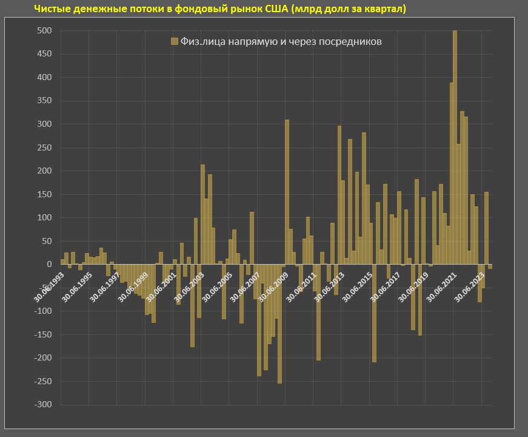Click the 250 value axis label
This screenshot has height=437, width=528.
44,147
